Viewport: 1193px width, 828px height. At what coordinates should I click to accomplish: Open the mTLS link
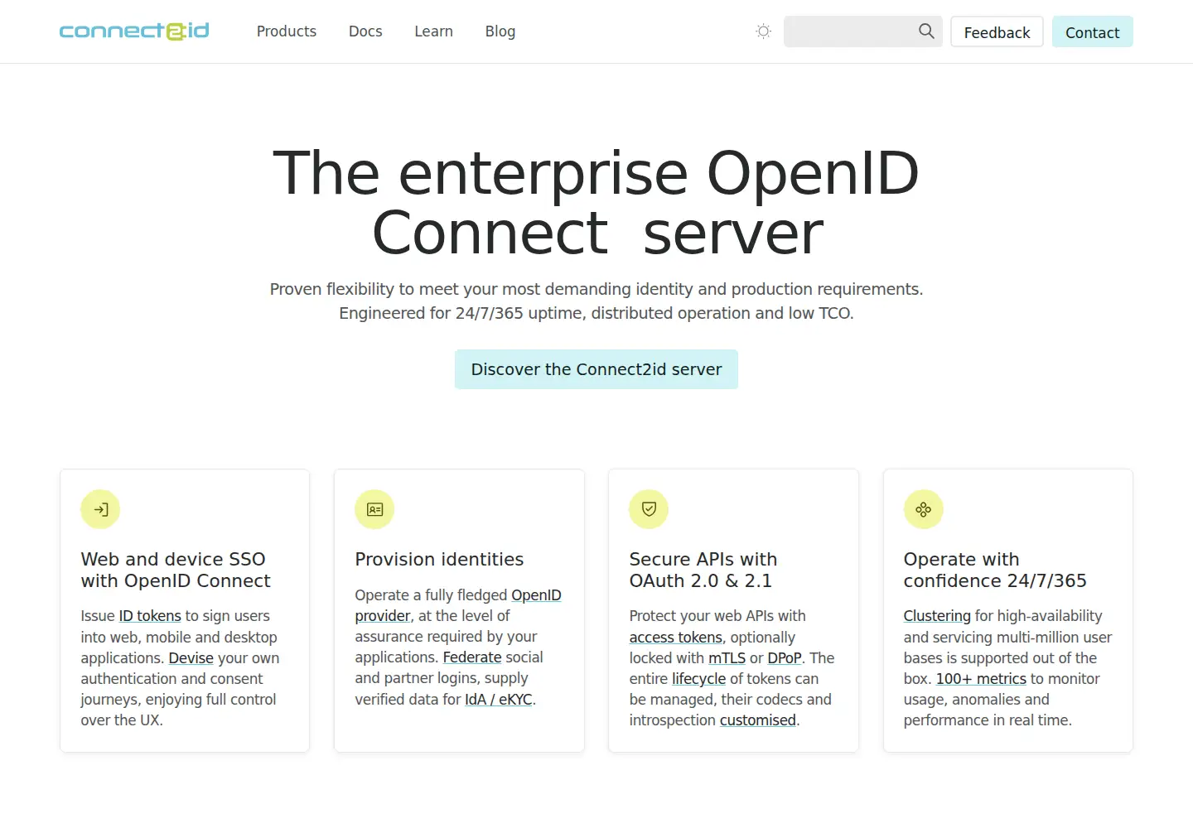(x=727, y=658)
